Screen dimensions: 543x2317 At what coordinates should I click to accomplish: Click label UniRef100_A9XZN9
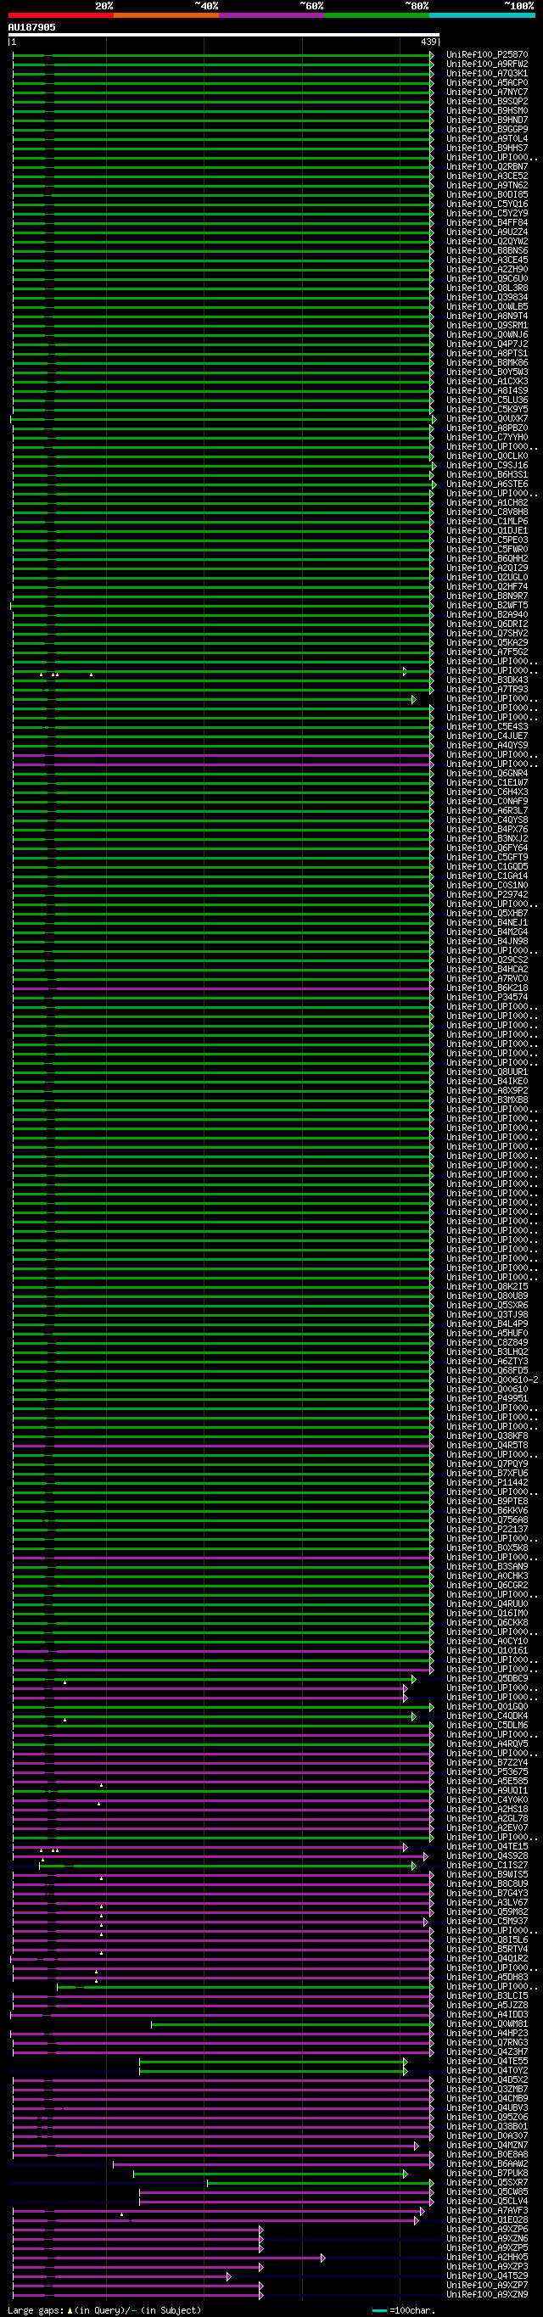tap(487, 2294)
